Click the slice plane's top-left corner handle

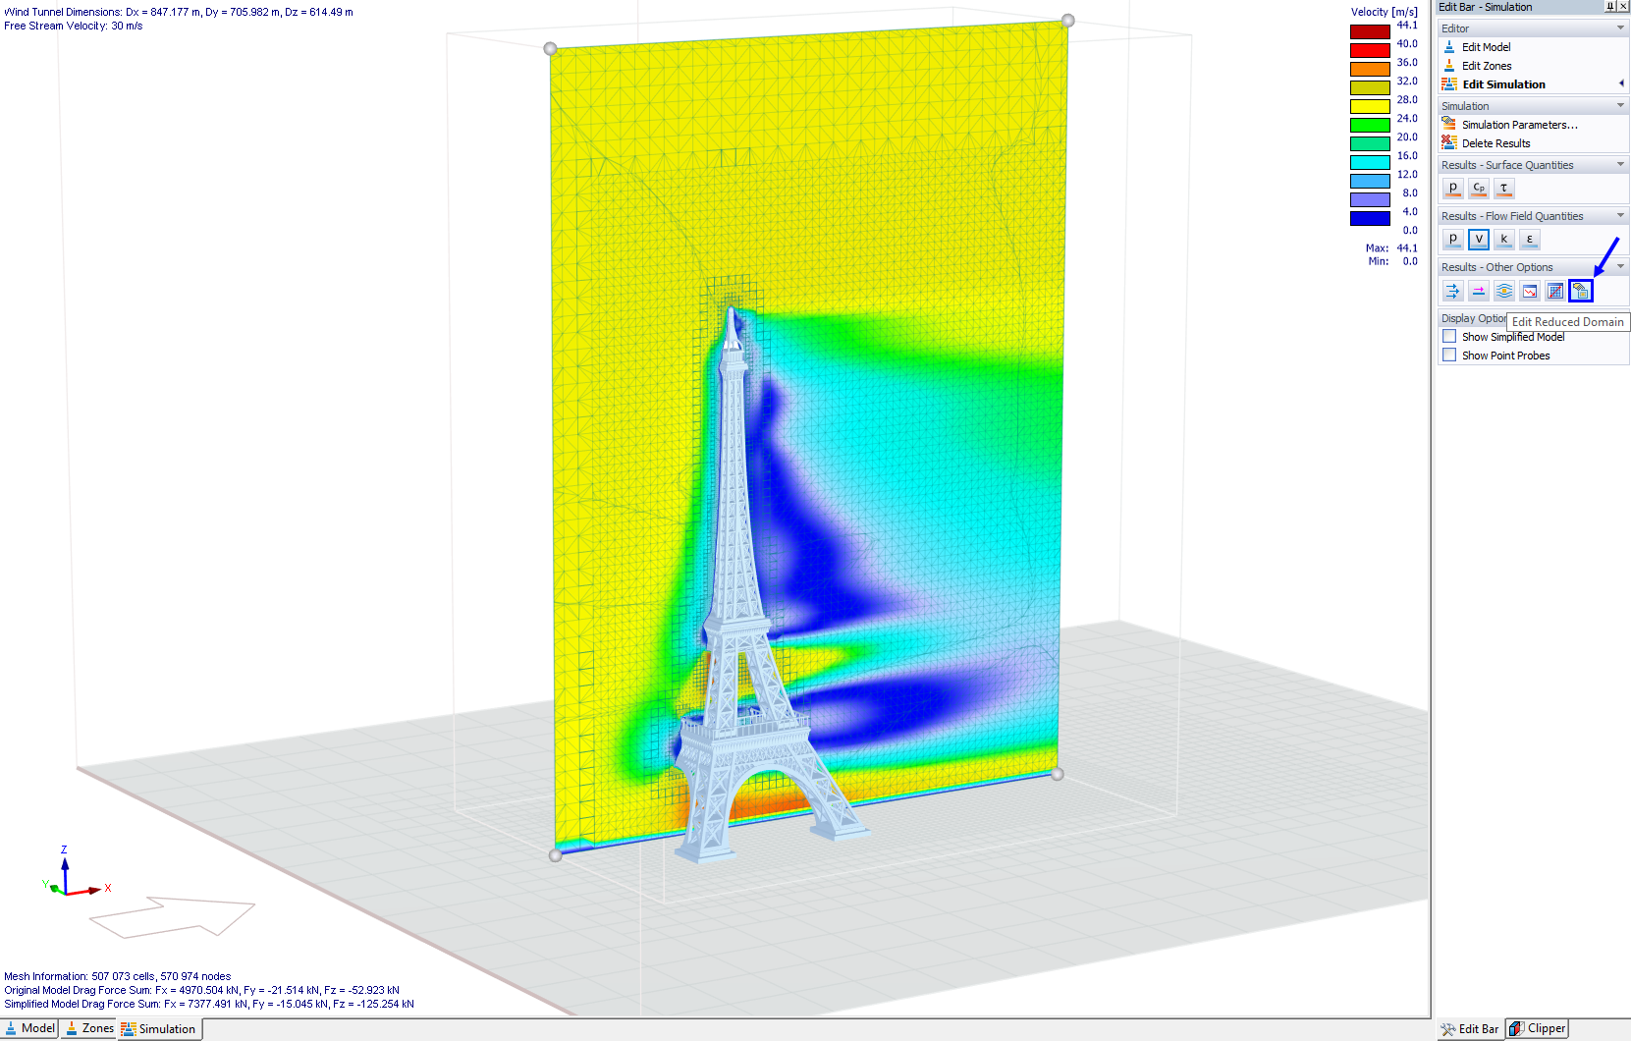coord(550,48)
